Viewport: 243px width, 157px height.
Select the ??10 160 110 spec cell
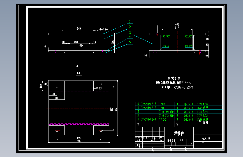pos(166,111)
